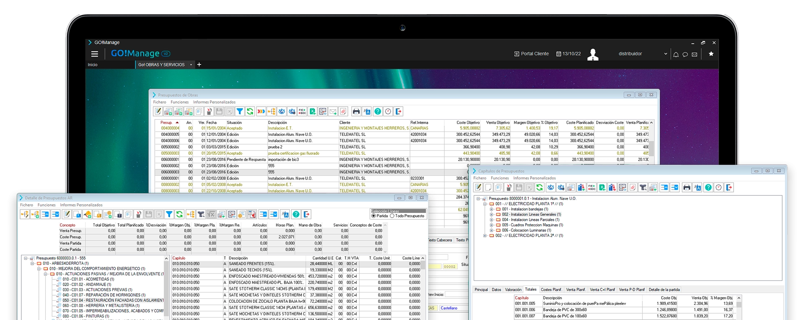Collapse Presupuesto 8000001.0.1 tree root
The width and height of the screenshot is (804, 320).
pos(479,199)
